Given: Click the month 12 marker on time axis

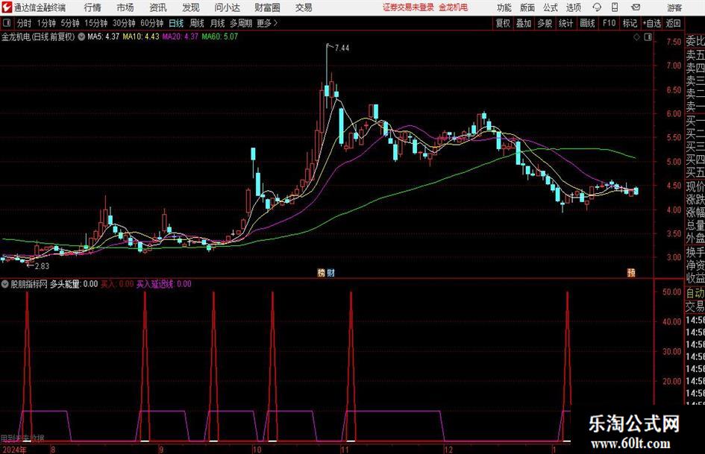Looking at the screenshot, I should pyautogui.click(x=448, y=450).
